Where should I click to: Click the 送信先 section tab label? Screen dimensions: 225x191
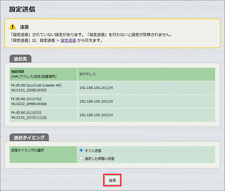click(21, 59)
